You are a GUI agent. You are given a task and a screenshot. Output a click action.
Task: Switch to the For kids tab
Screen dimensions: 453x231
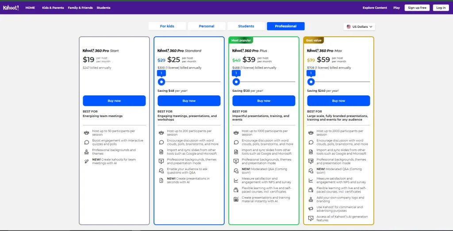(x=167, y=26)
